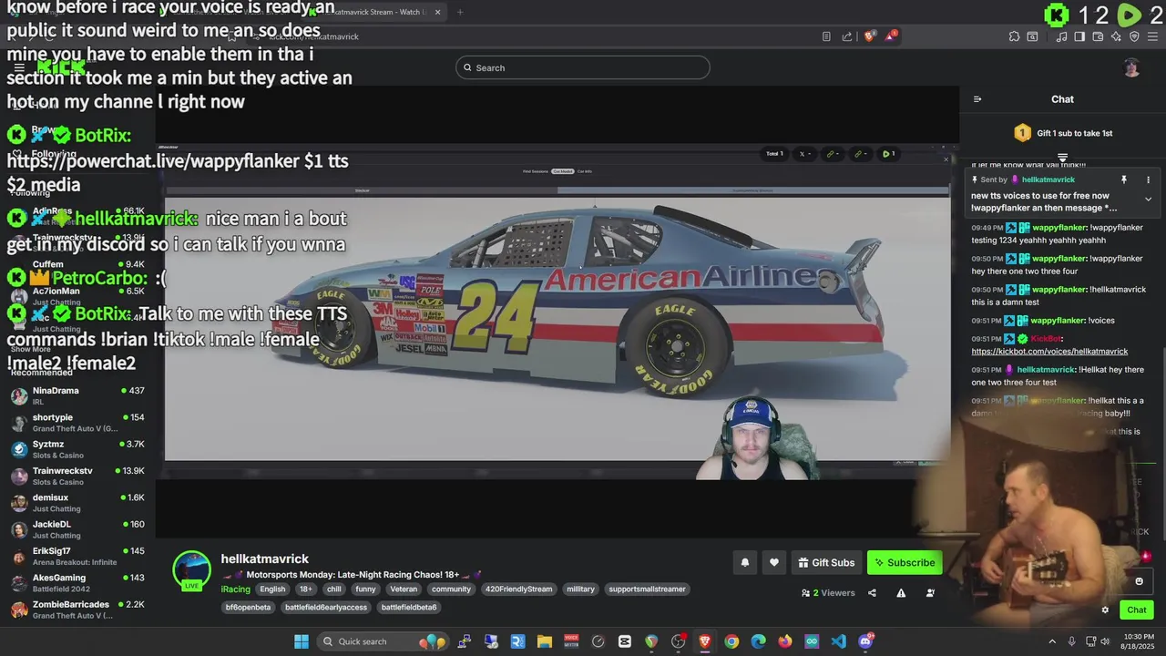
Task: Open a new browser tab with plus
Action: pyautogui.click(x=460, y=12)
